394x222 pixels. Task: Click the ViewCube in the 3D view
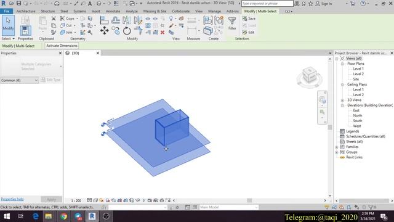(309, 75)
